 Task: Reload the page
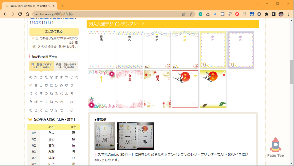pos(20,14)
